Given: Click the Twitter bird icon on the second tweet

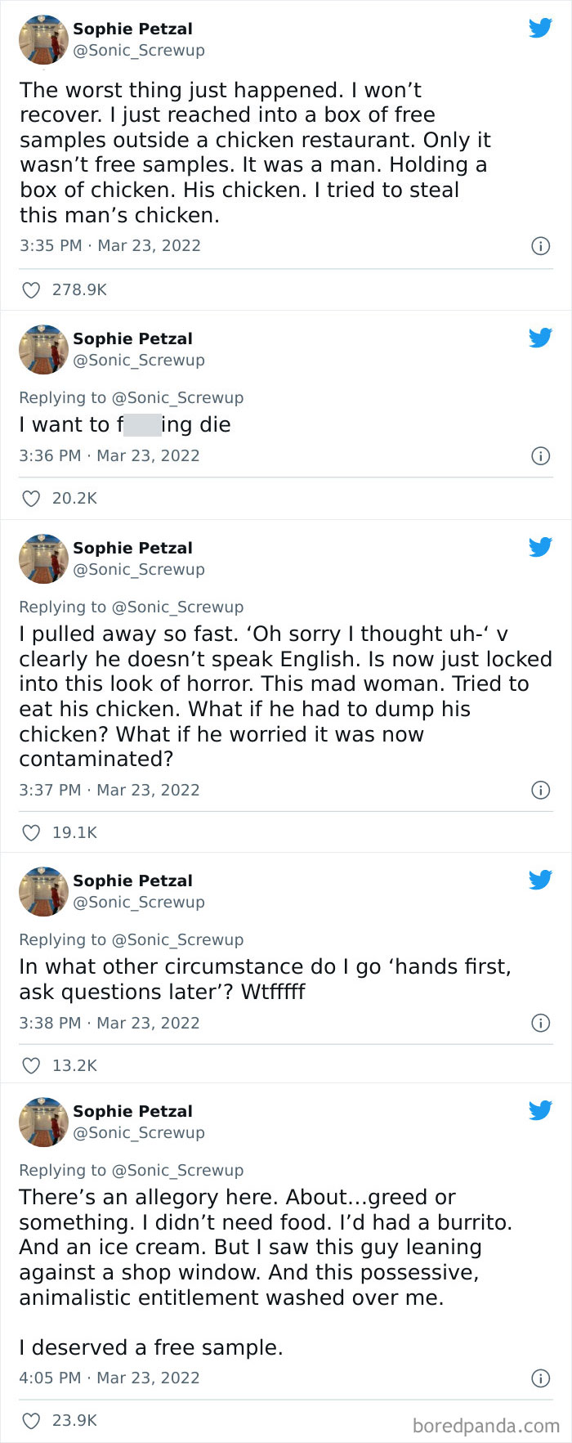Looking at the screenshot, I should pyautogui.click(x=540, y=337).
